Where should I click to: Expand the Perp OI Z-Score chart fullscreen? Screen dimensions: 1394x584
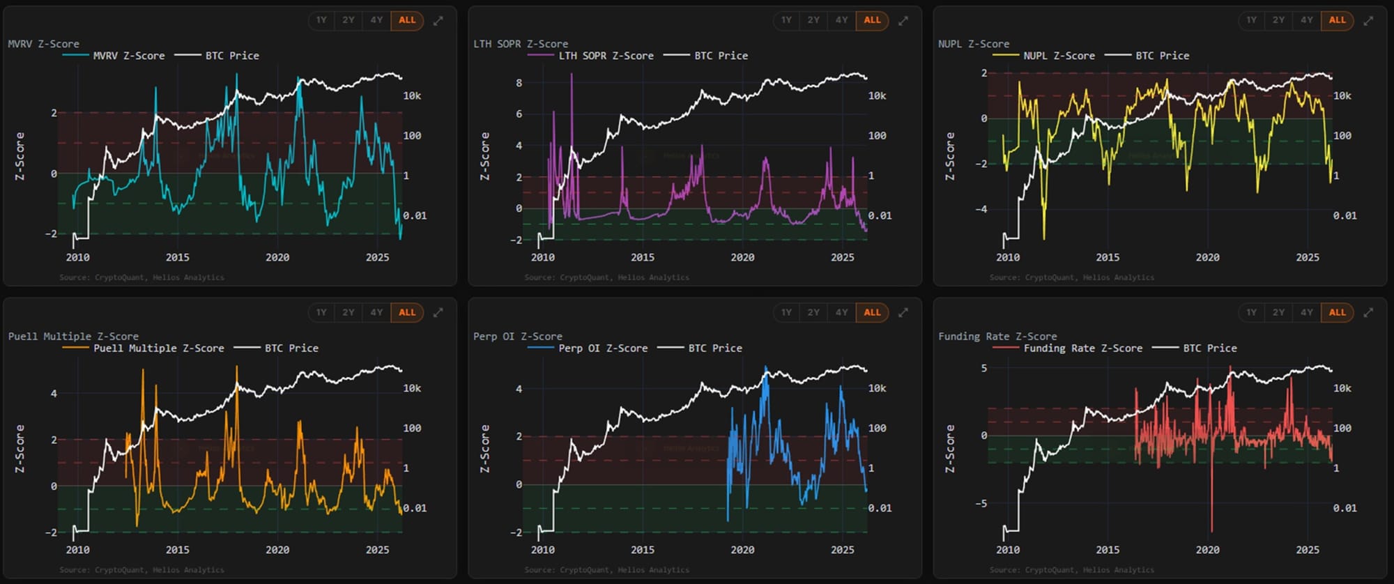coord(903,313)
